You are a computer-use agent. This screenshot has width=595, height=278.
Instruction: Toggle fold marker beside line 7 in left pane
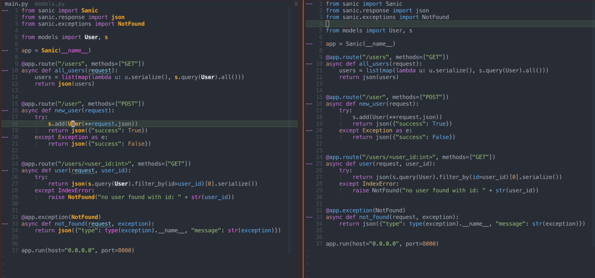click(x=5, y=51)
